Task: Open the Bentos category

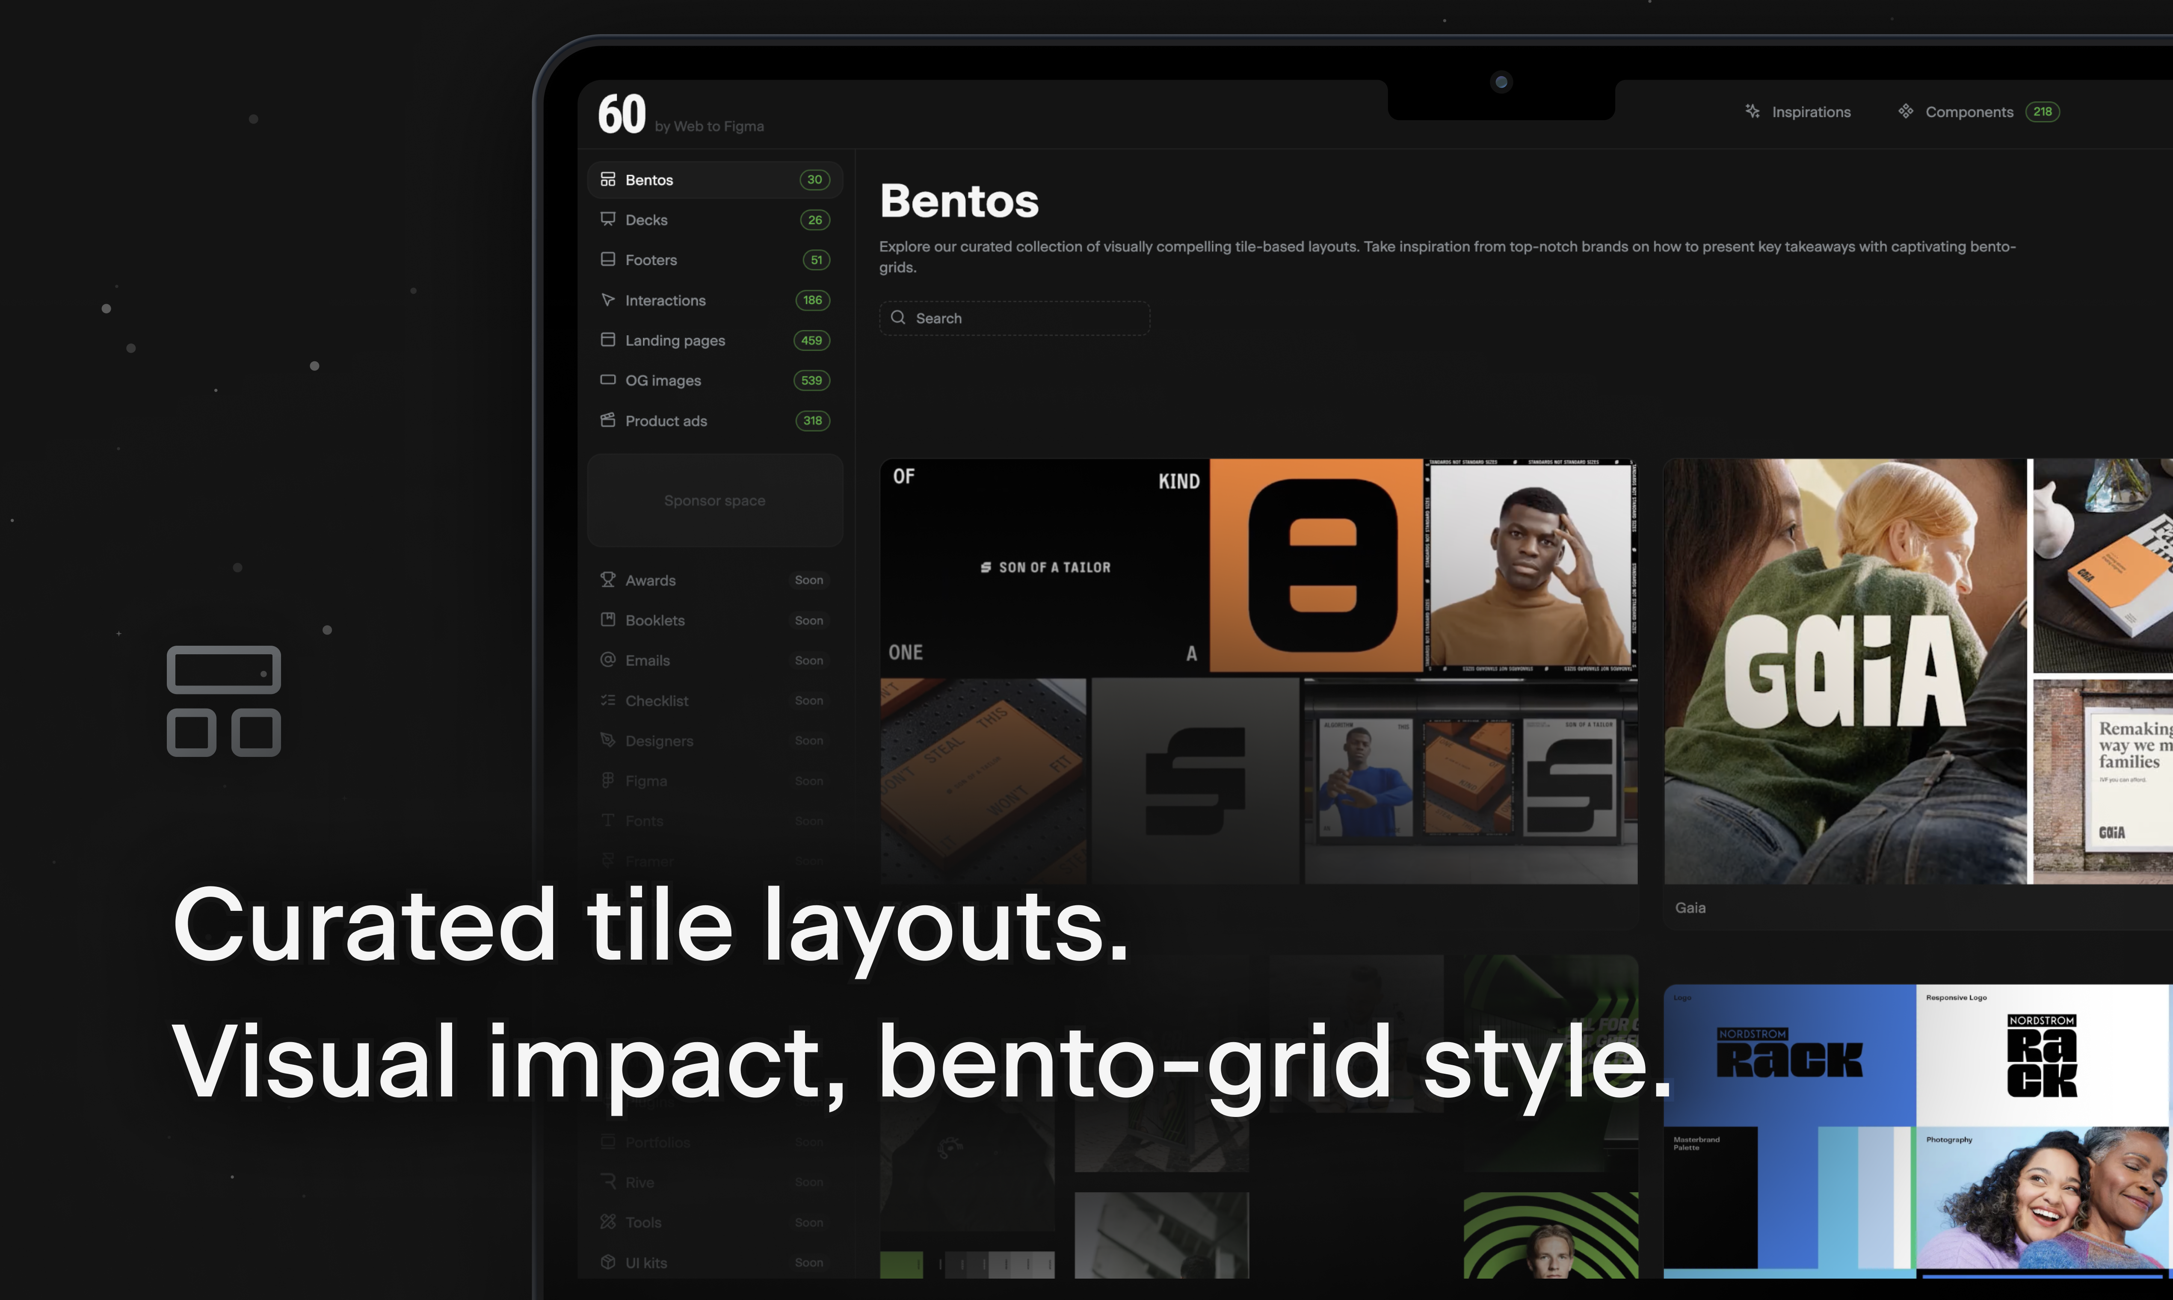Action: click(x=714, y=180)
